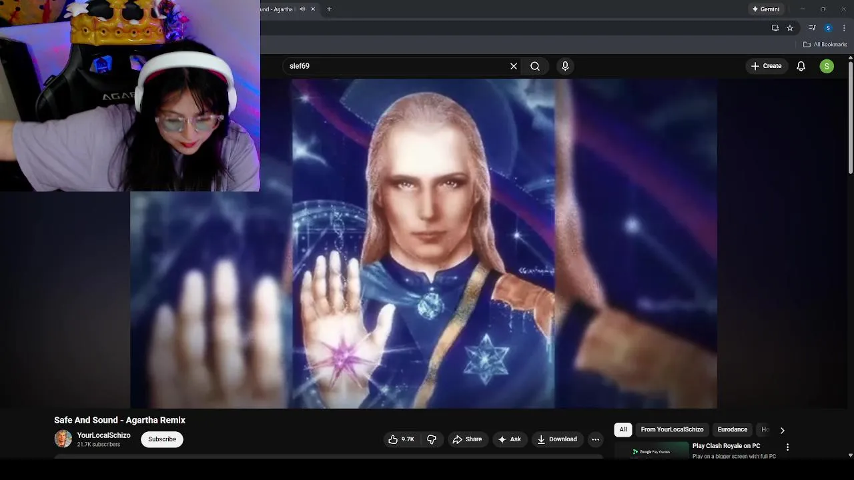Click the video title Safe And Sound - Agartha Remix
854x480 pixels.
pos(120,420)
